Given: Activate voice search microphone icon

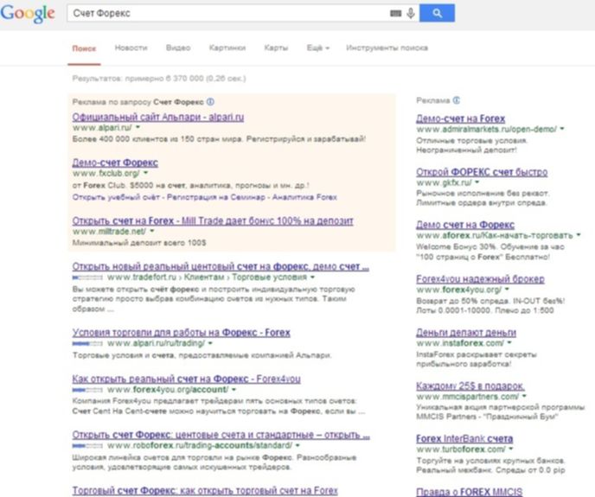Looking at the screenshot, I should tap(410, 14).
